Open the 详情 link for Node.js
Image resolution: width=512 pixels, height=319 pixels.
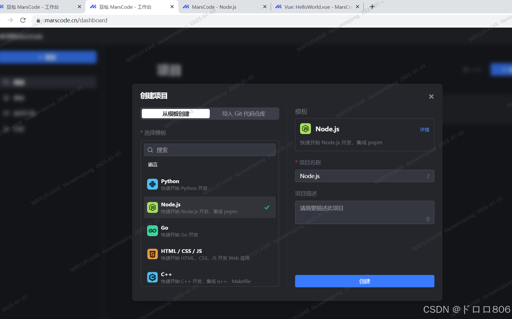pyautogui.click(x=424, y=130)
